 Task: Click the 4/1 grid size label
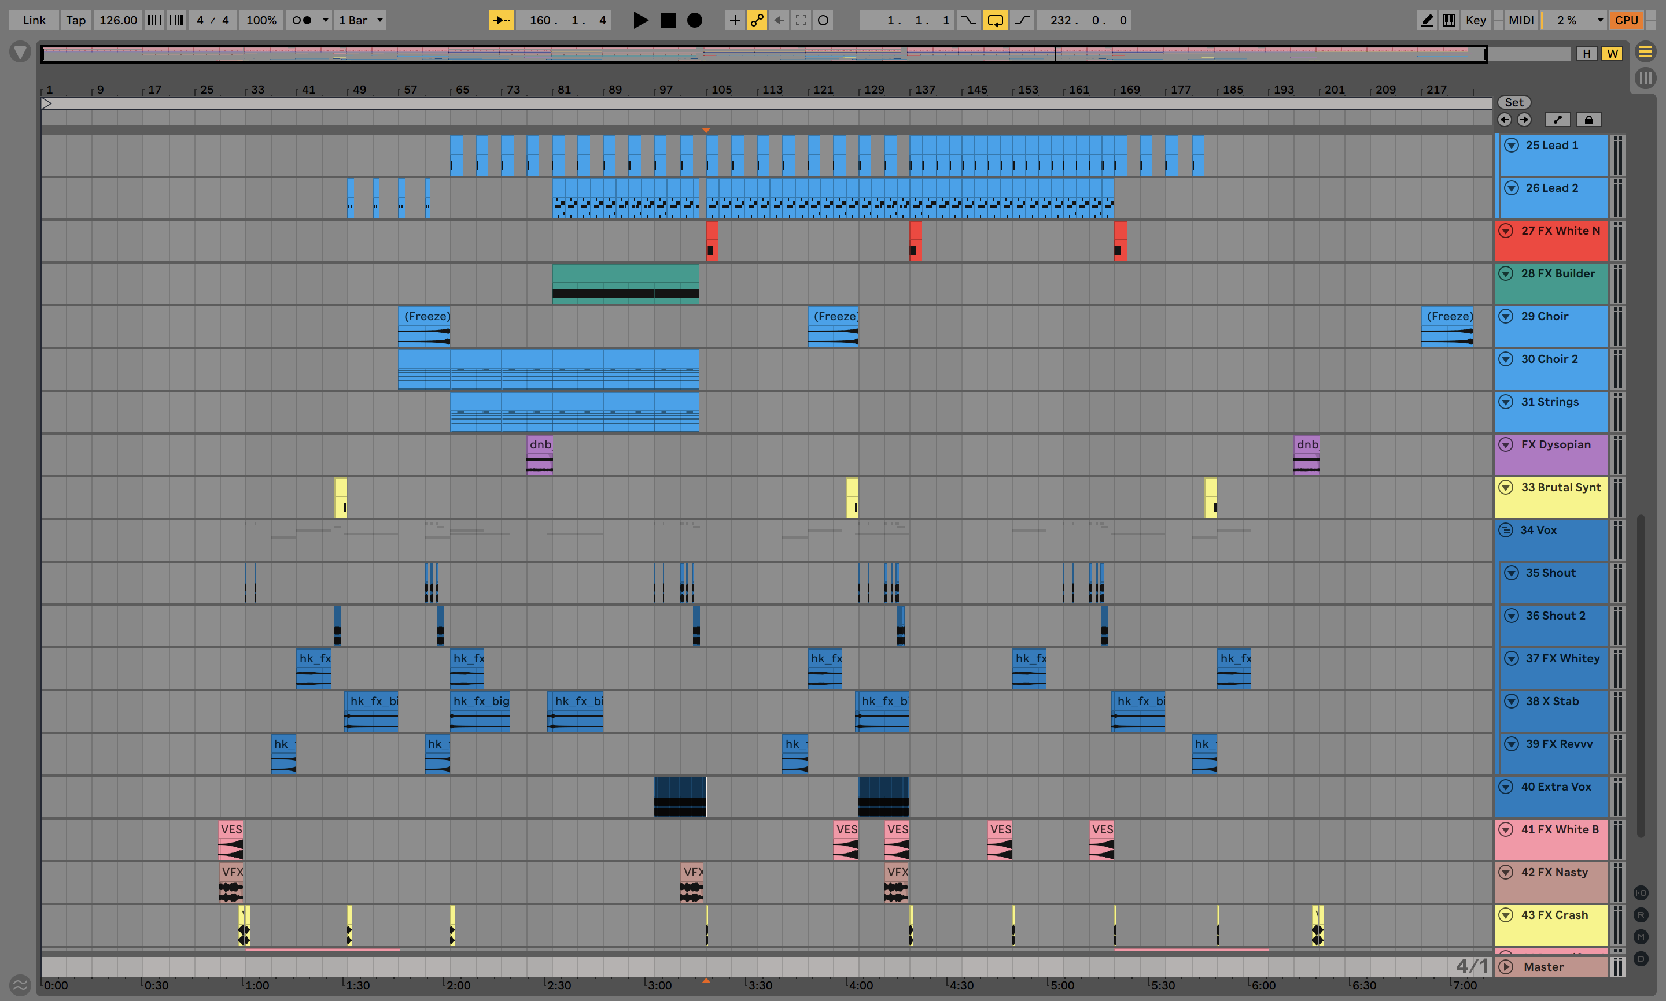1472,966
